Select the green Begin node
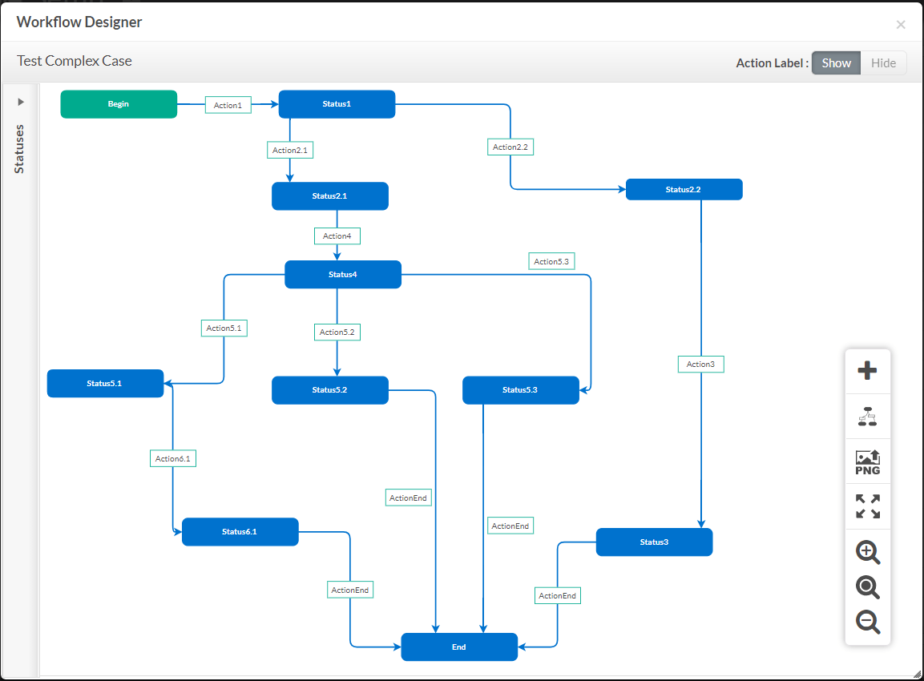This screenshot has height=681, width=924. coord(119,104)
